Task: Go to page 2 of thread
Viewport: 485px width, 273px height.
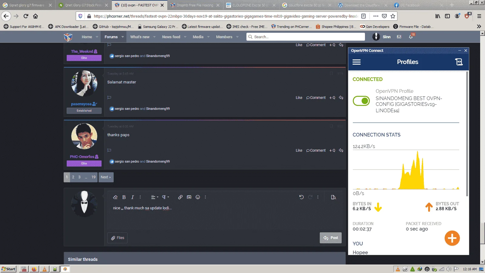Action: (x=73, y=177)
